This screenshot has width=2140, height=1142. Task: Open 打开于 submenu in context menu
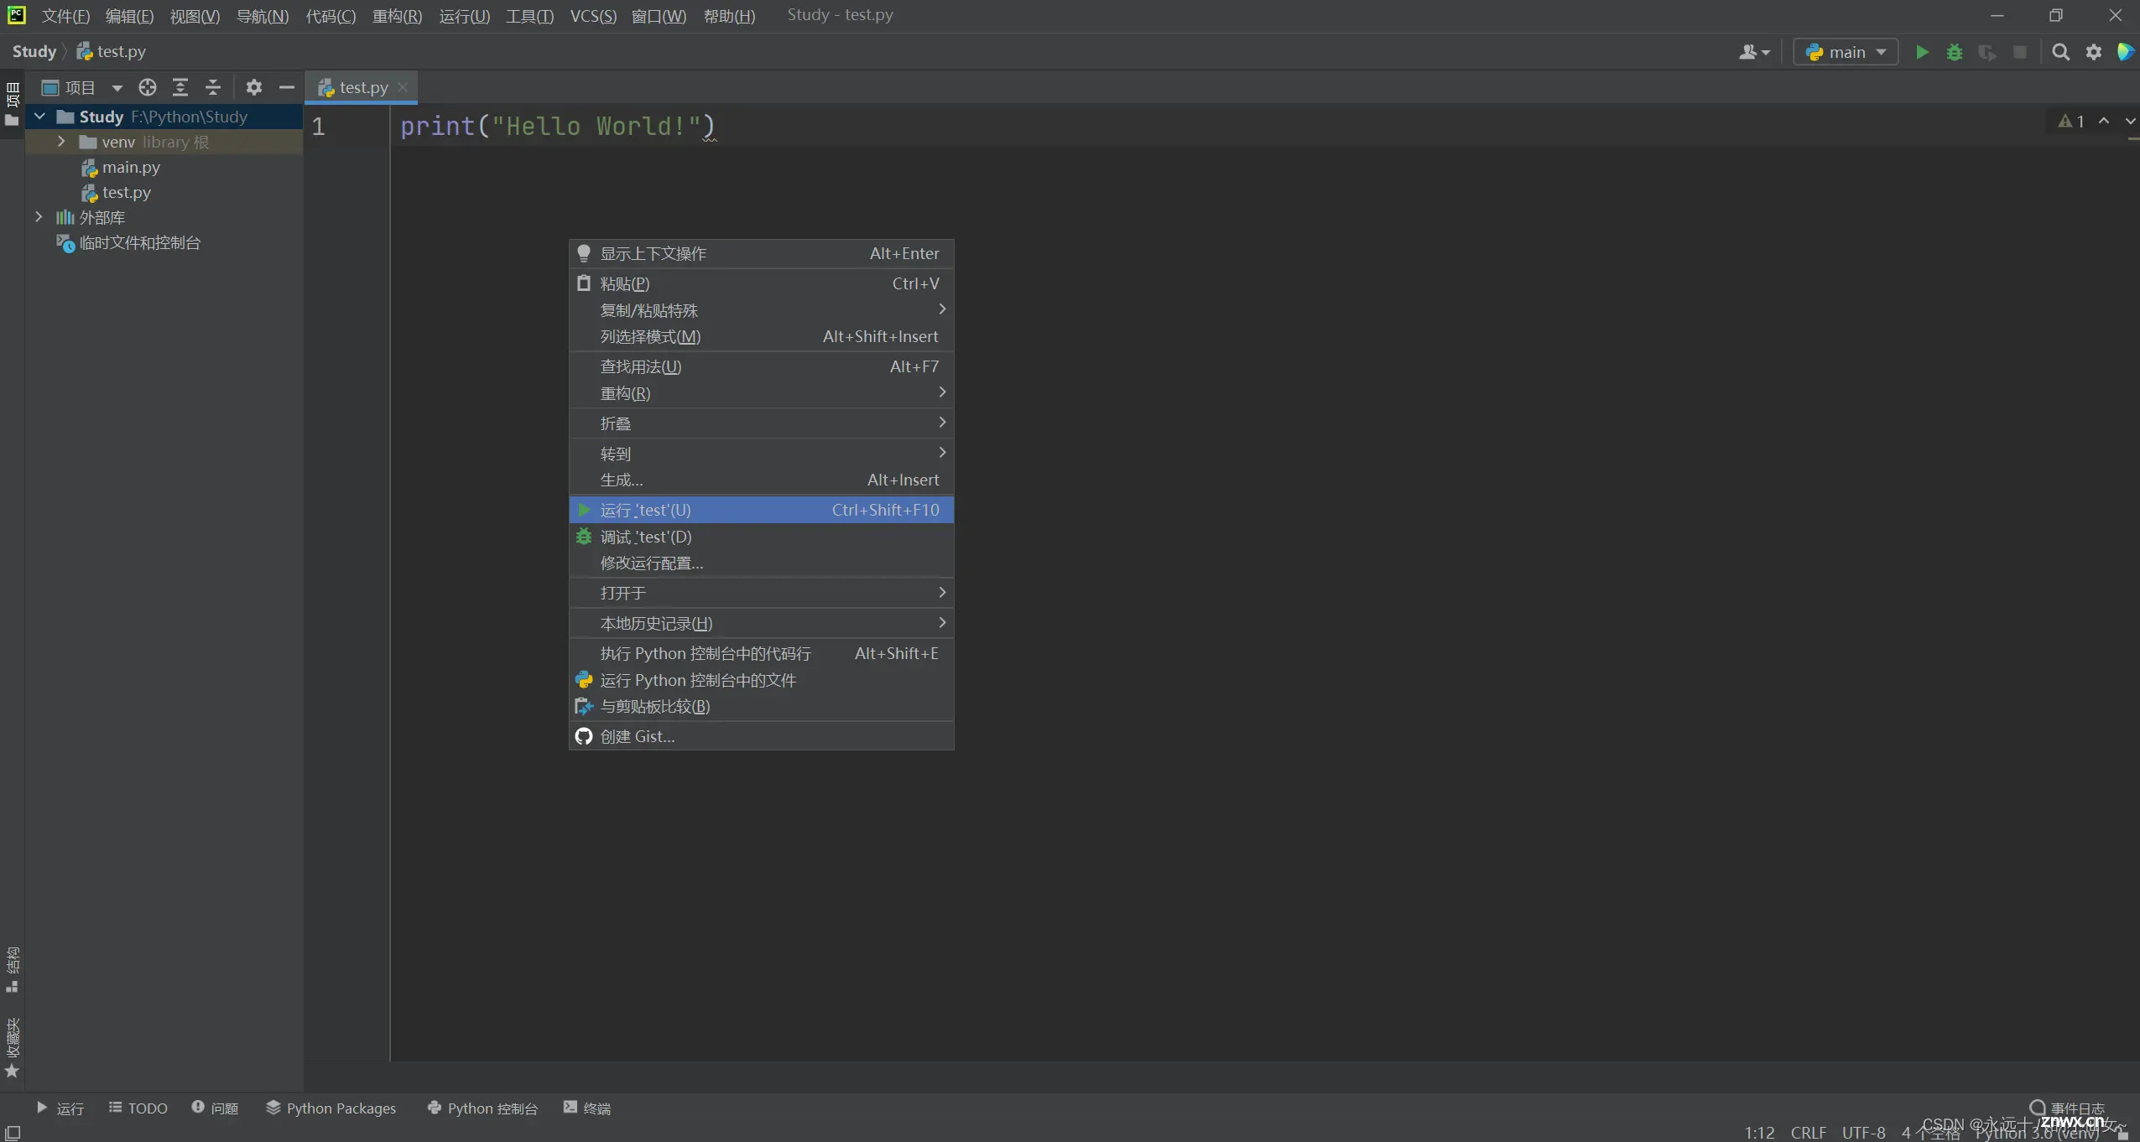761,593
